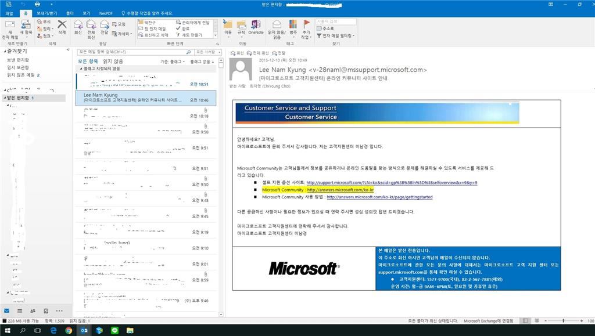Open the 정리 clean up dropdown

pyautogui.click(x=45, y=29)
